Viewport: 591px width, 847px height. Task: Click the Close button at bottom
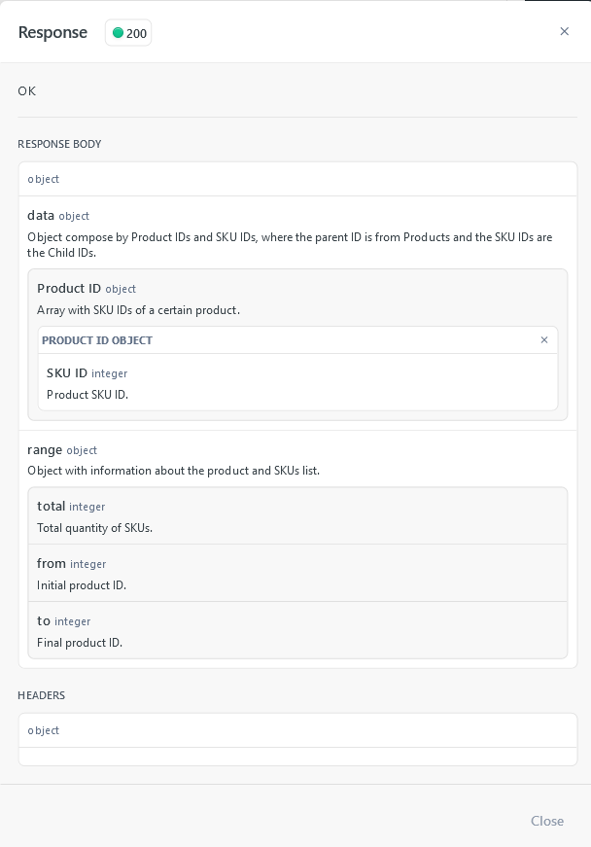546,821
